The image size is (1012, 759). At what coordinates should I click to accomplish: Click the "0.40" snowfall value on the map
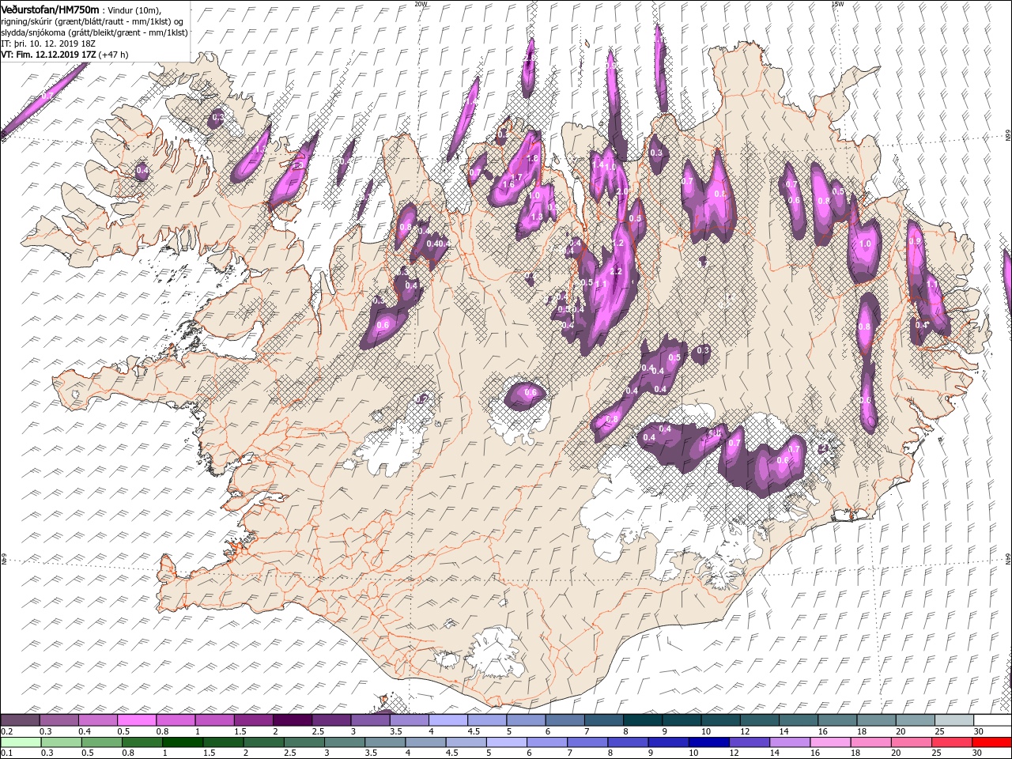click(x=435, y=244)
